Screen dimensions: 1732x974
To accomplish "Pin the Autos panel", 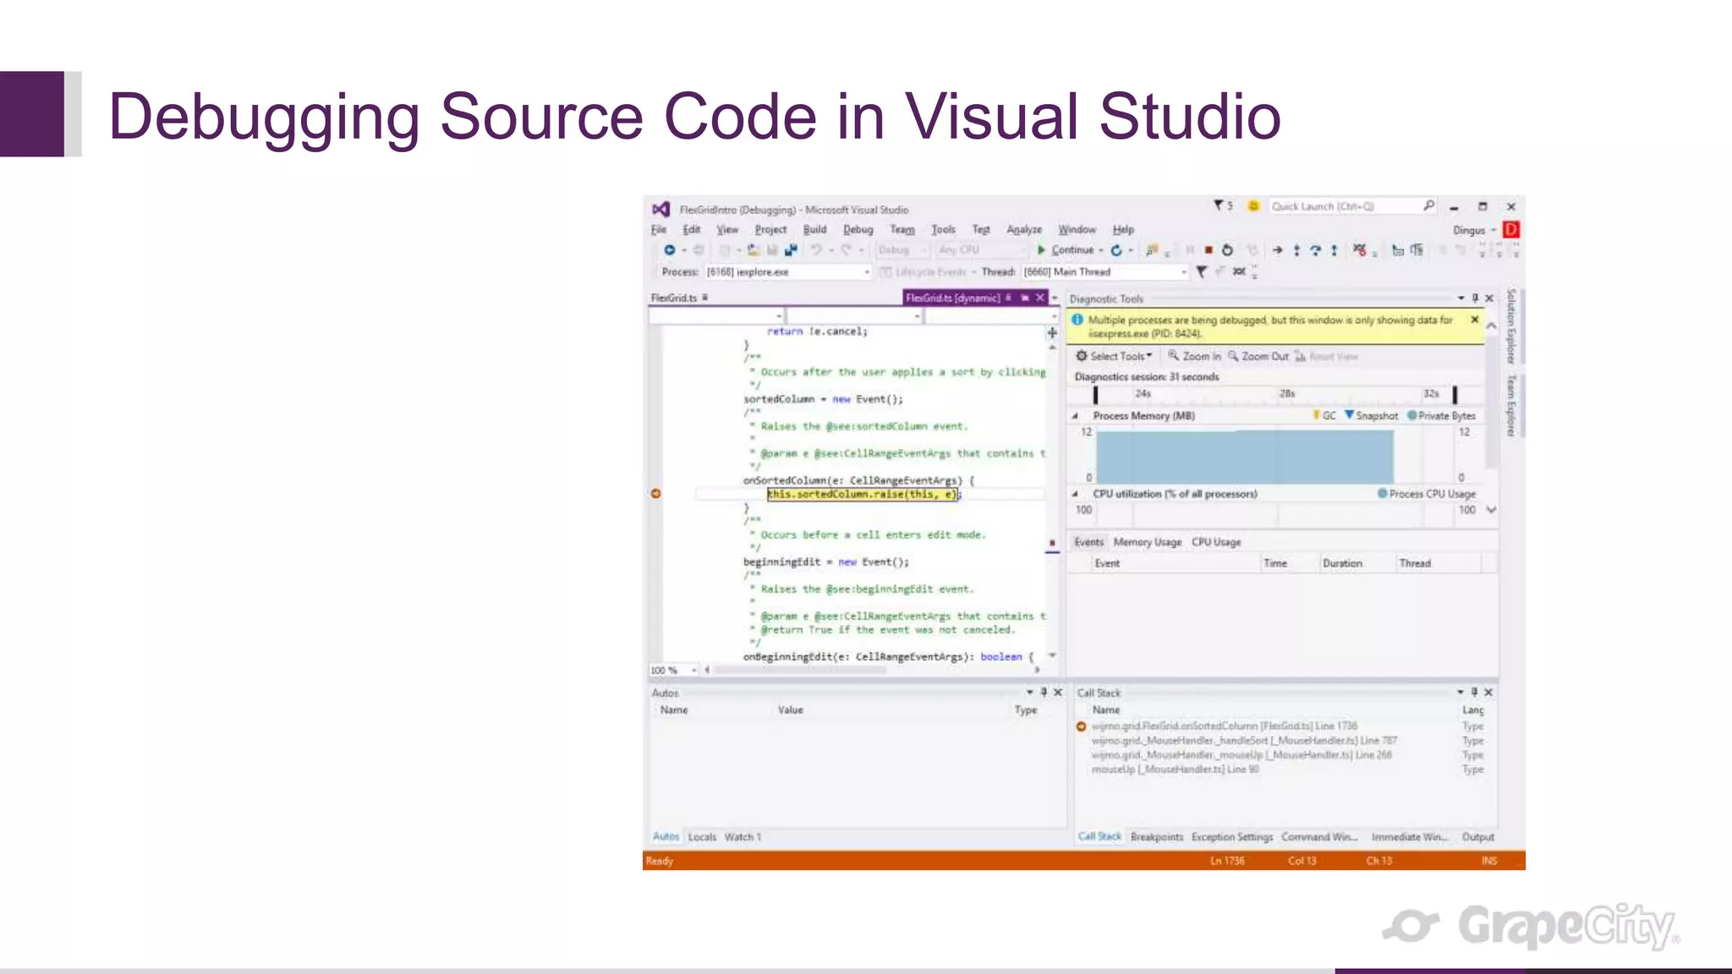I will (1044, 692).
